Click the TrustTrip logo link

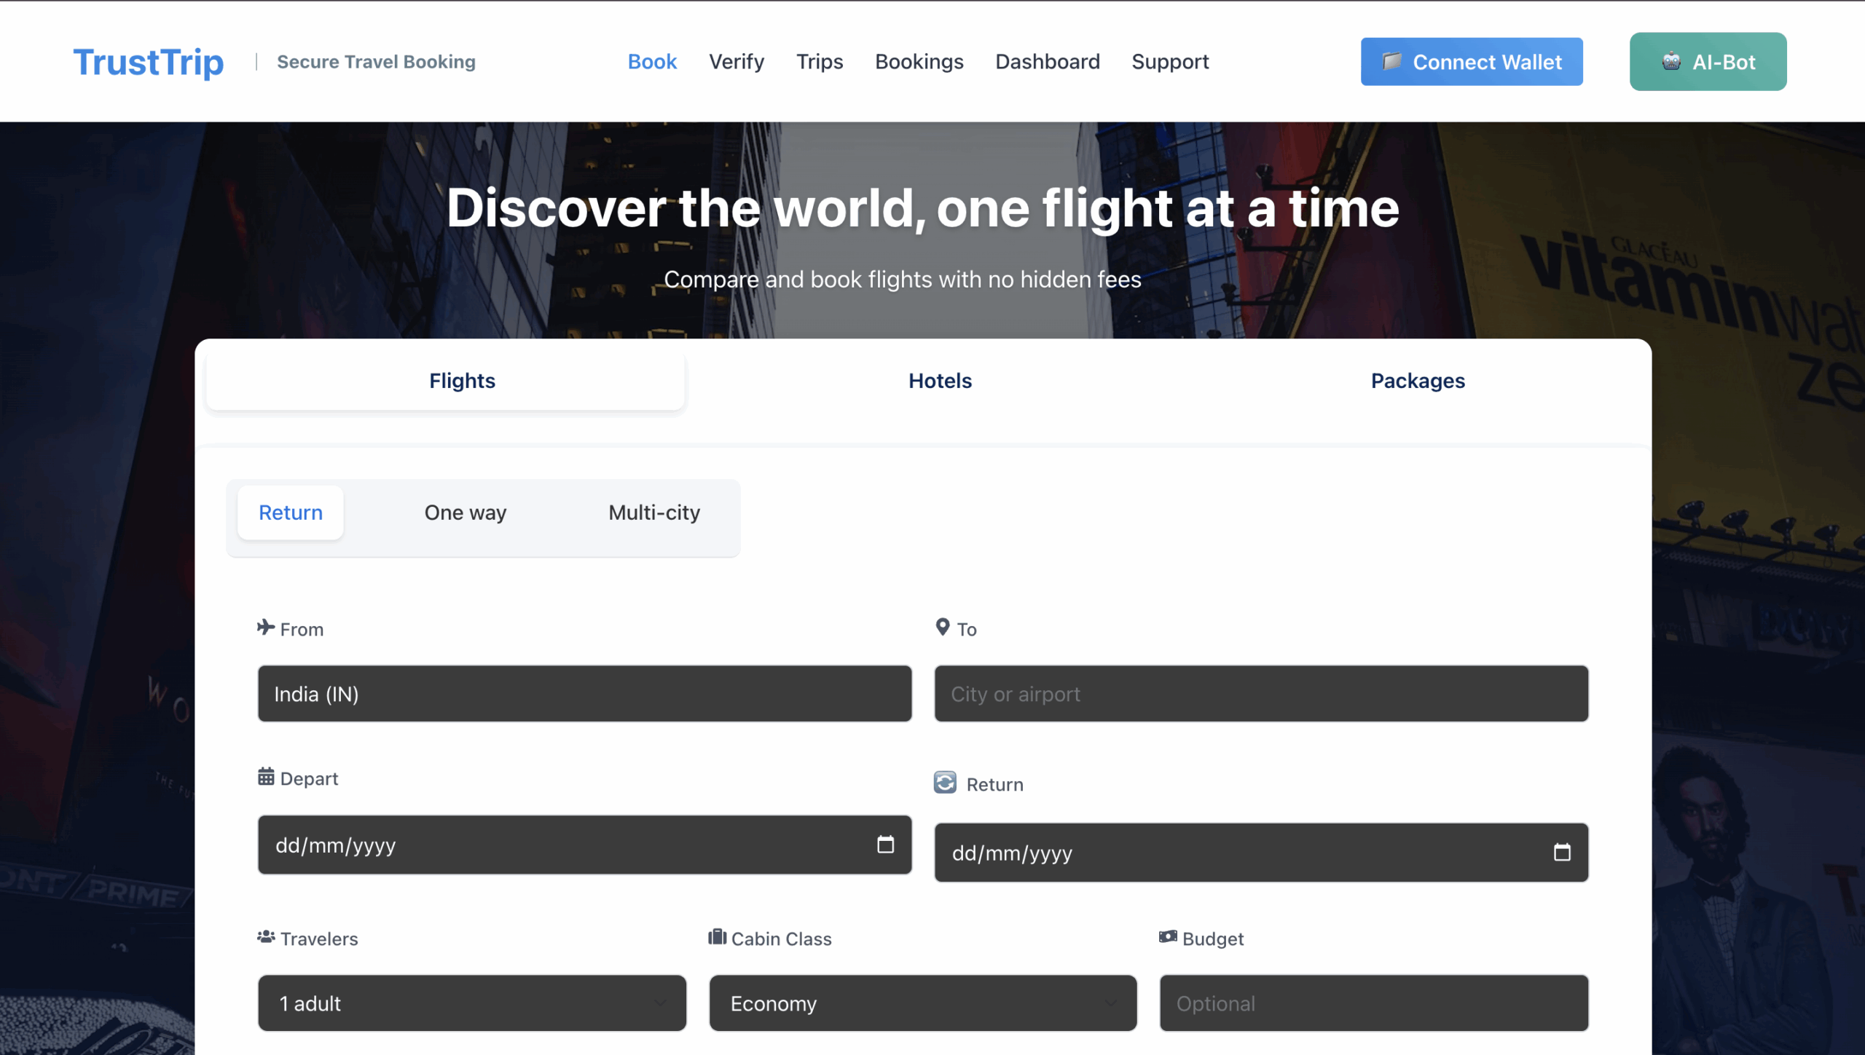(x=149, y=62)
